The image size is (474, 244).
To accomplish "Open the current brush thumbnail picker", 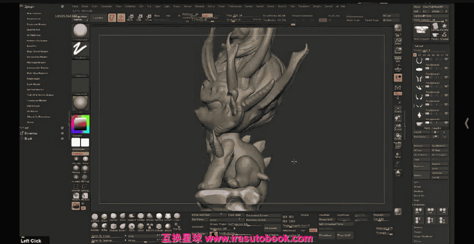I will pyautogui.click(x=81, y=32).
